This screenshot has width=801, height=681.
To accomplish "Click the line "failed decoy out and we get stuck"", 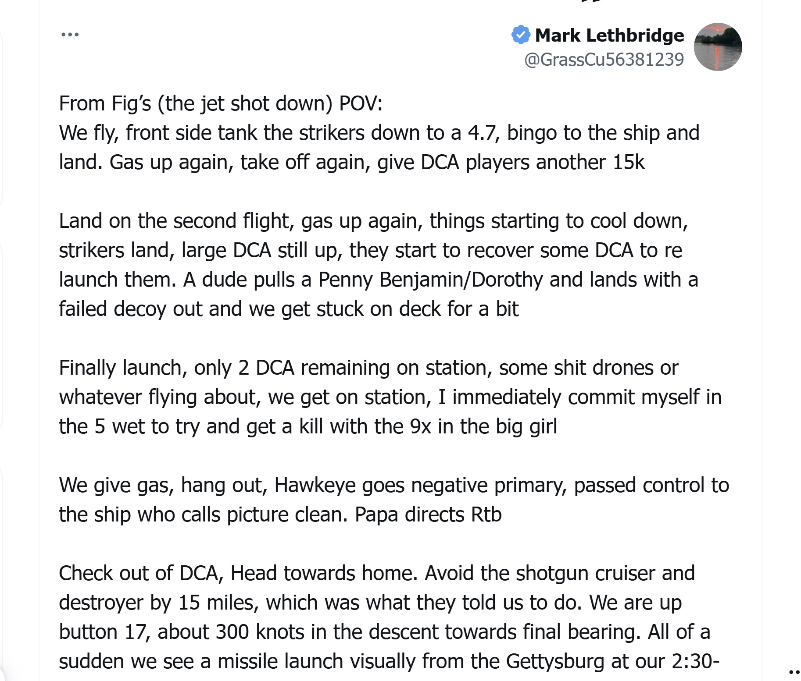I will tap(289, 309).
